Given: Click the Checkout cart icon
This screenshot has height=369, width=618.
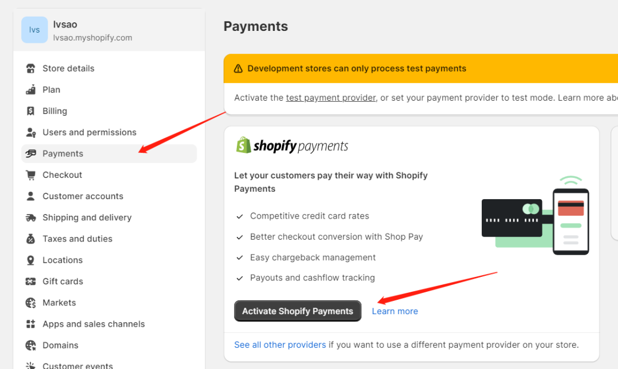Looking at the screenshot, I should 31,175.
